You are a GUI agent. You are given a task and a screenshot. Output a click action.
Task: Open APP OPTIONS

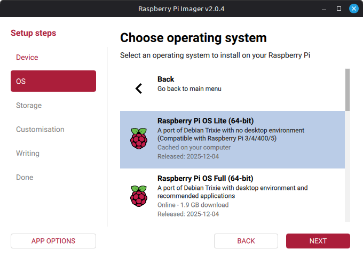click(53, 241)
